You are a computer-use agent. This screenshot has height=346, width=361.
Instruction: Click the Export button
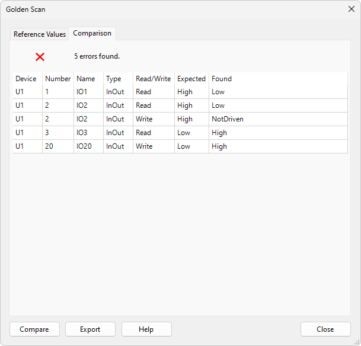[x=90, y=329]
